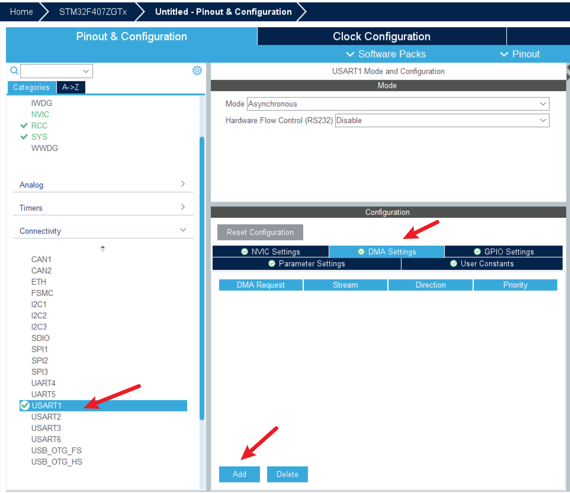Switch to Pinout & Configuration tab
Image resolution: width=570 pixels, height=493 pixels.
coord(131,36)
